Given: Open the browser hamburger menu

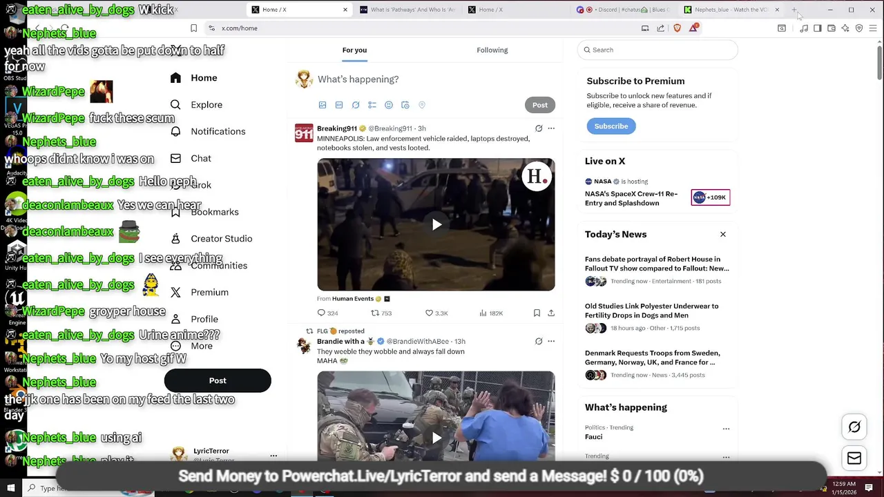Looking at the screenshot, I should pyautogui.click(x=873, y=28).
